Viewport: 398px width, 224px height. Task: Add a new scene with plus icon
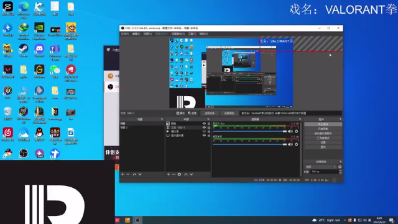point(123,174)
